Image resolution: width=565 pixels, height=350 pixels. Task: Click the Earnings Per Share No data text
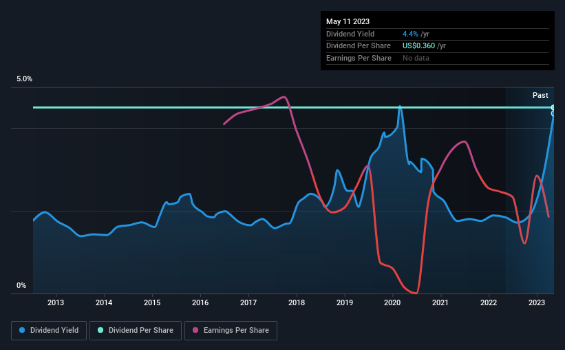(416, 58)
